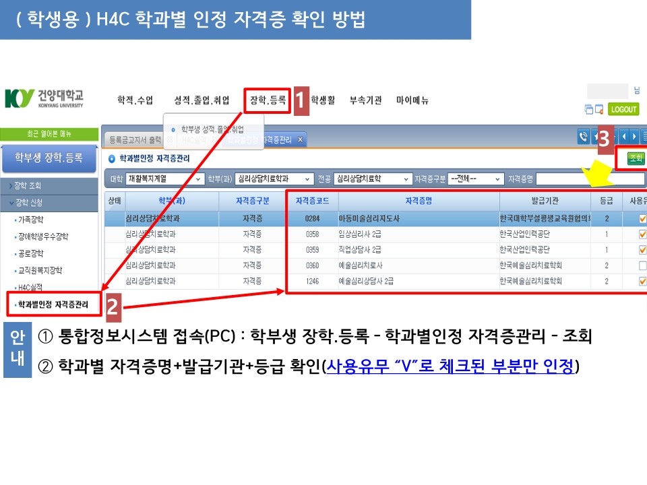647x485 pixels.
Task: Check 사용유무 box for 예술심리치료사 row
Action: [x=642, y=265]
